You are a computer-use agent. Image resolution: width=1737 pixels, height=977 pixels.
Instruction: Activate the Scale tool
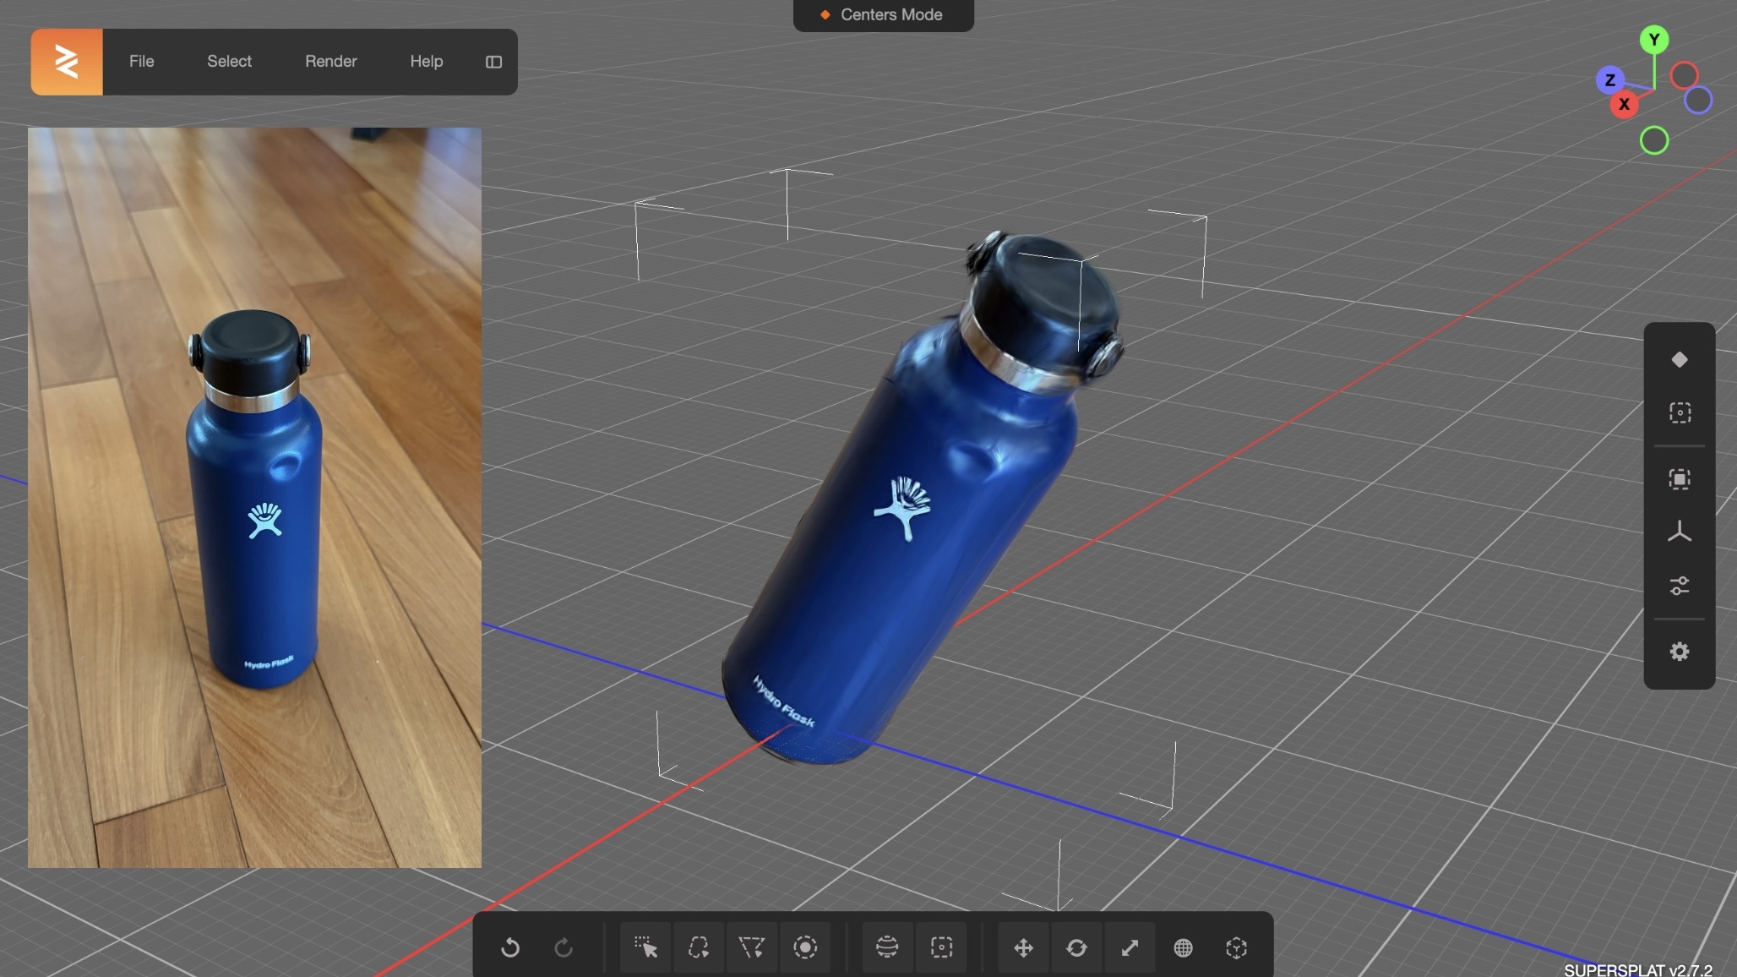pyautogui.click(x=1130, y=947)
